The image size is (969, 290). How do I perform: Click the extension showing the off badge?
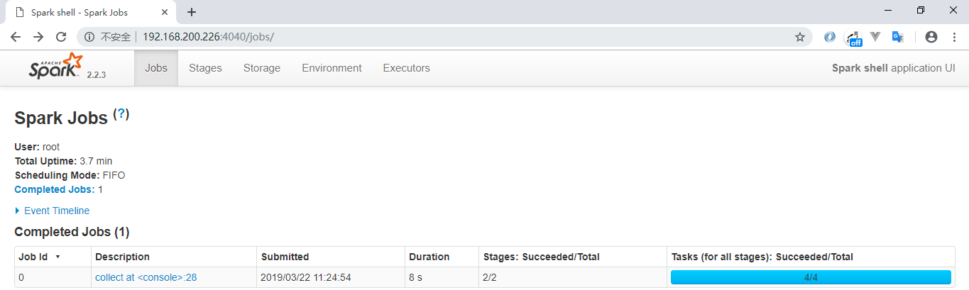(853, 38)
